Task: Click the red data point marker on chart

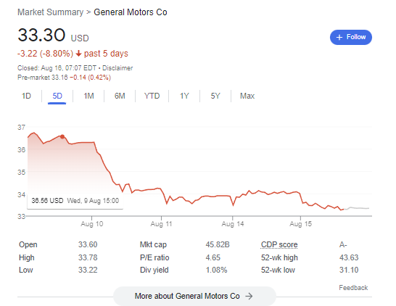Action: (x=62, y=136)
